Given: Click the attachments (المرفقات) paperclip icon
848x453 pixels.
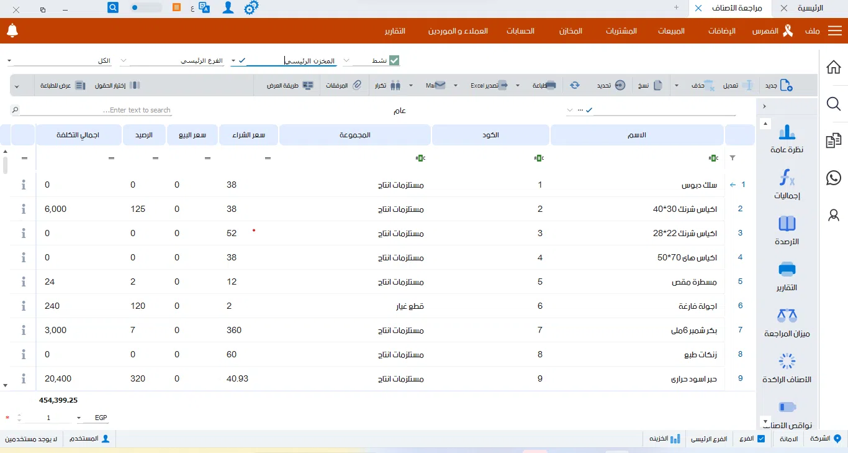Looking at the screenshot, I should 356,85.
